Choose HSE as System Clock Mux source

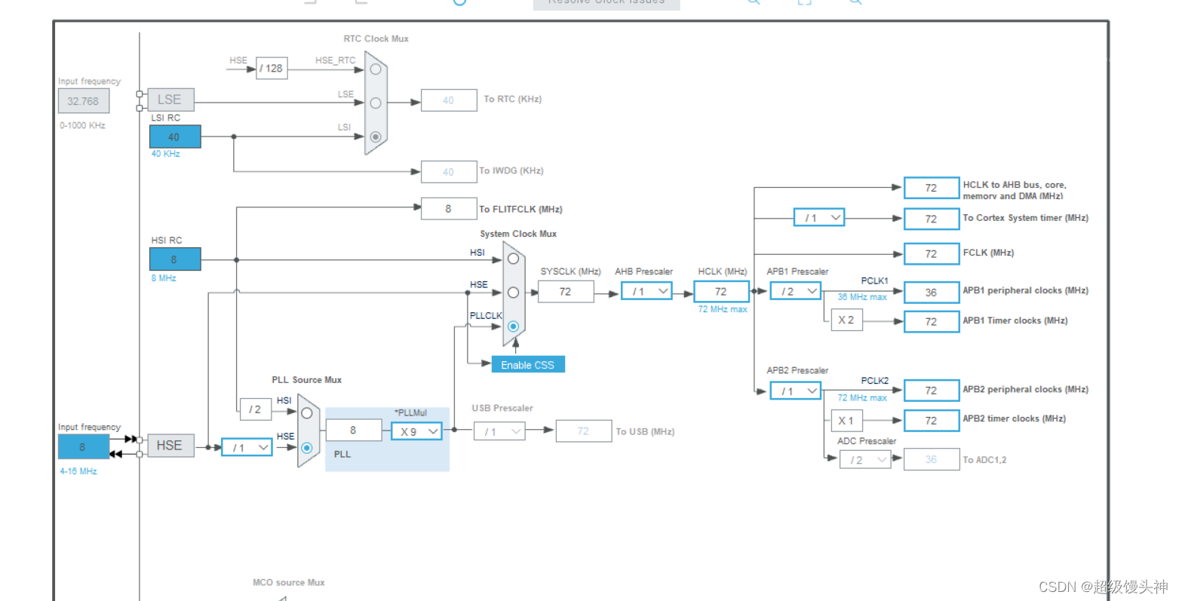pos(513,292)
